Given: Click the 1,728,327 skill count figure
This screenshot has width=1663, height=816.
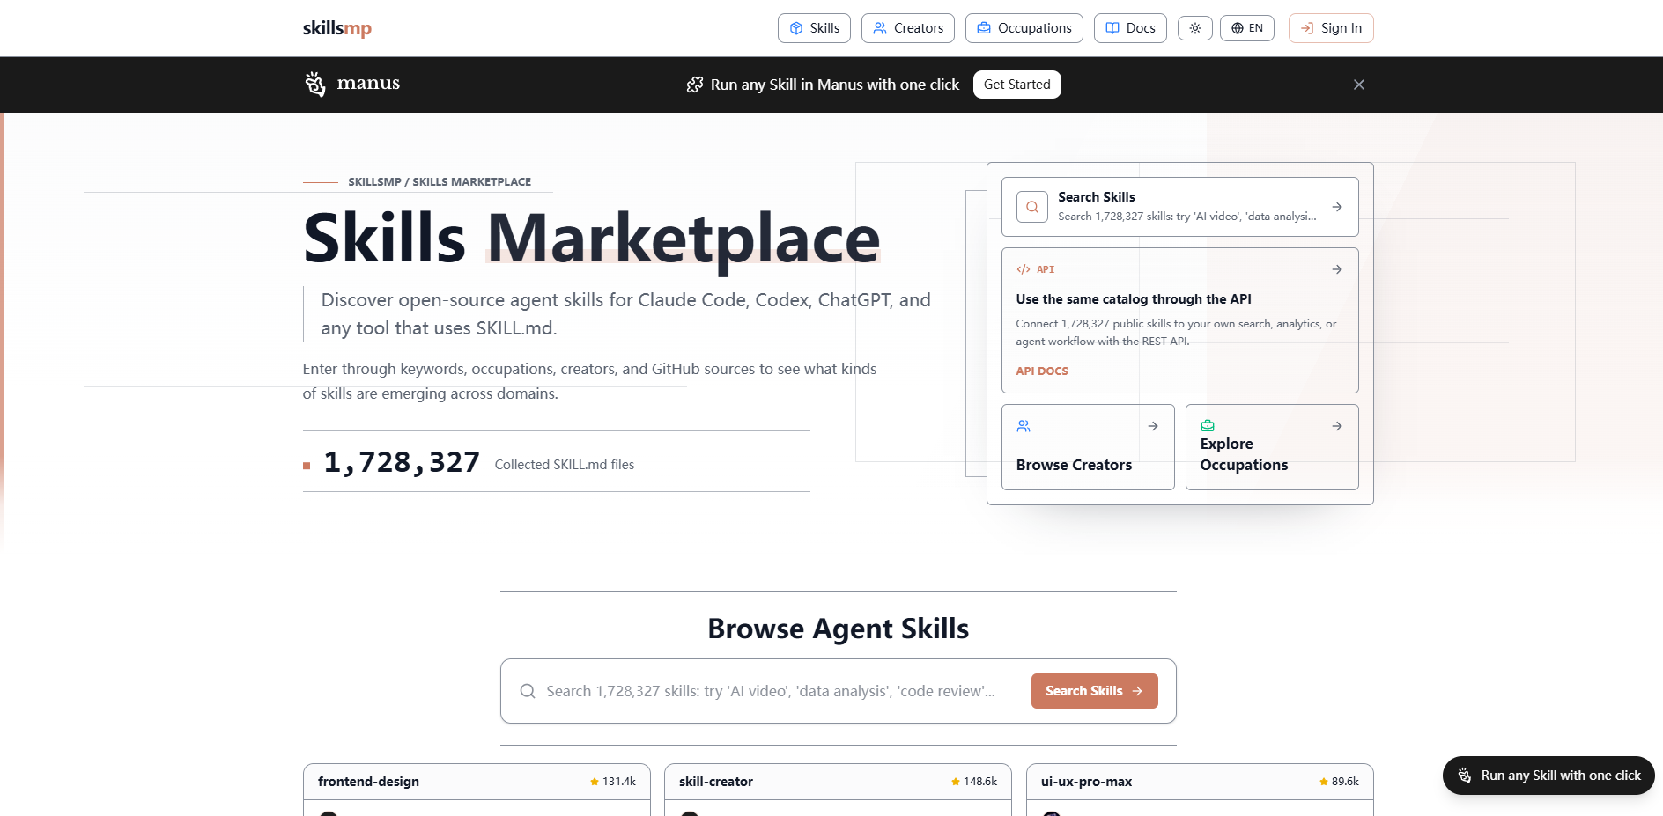Looking at the screenshot, I should (x=402, y=462).
